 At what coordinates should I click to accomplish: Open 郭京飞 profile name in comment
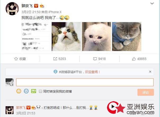[21, 108]
